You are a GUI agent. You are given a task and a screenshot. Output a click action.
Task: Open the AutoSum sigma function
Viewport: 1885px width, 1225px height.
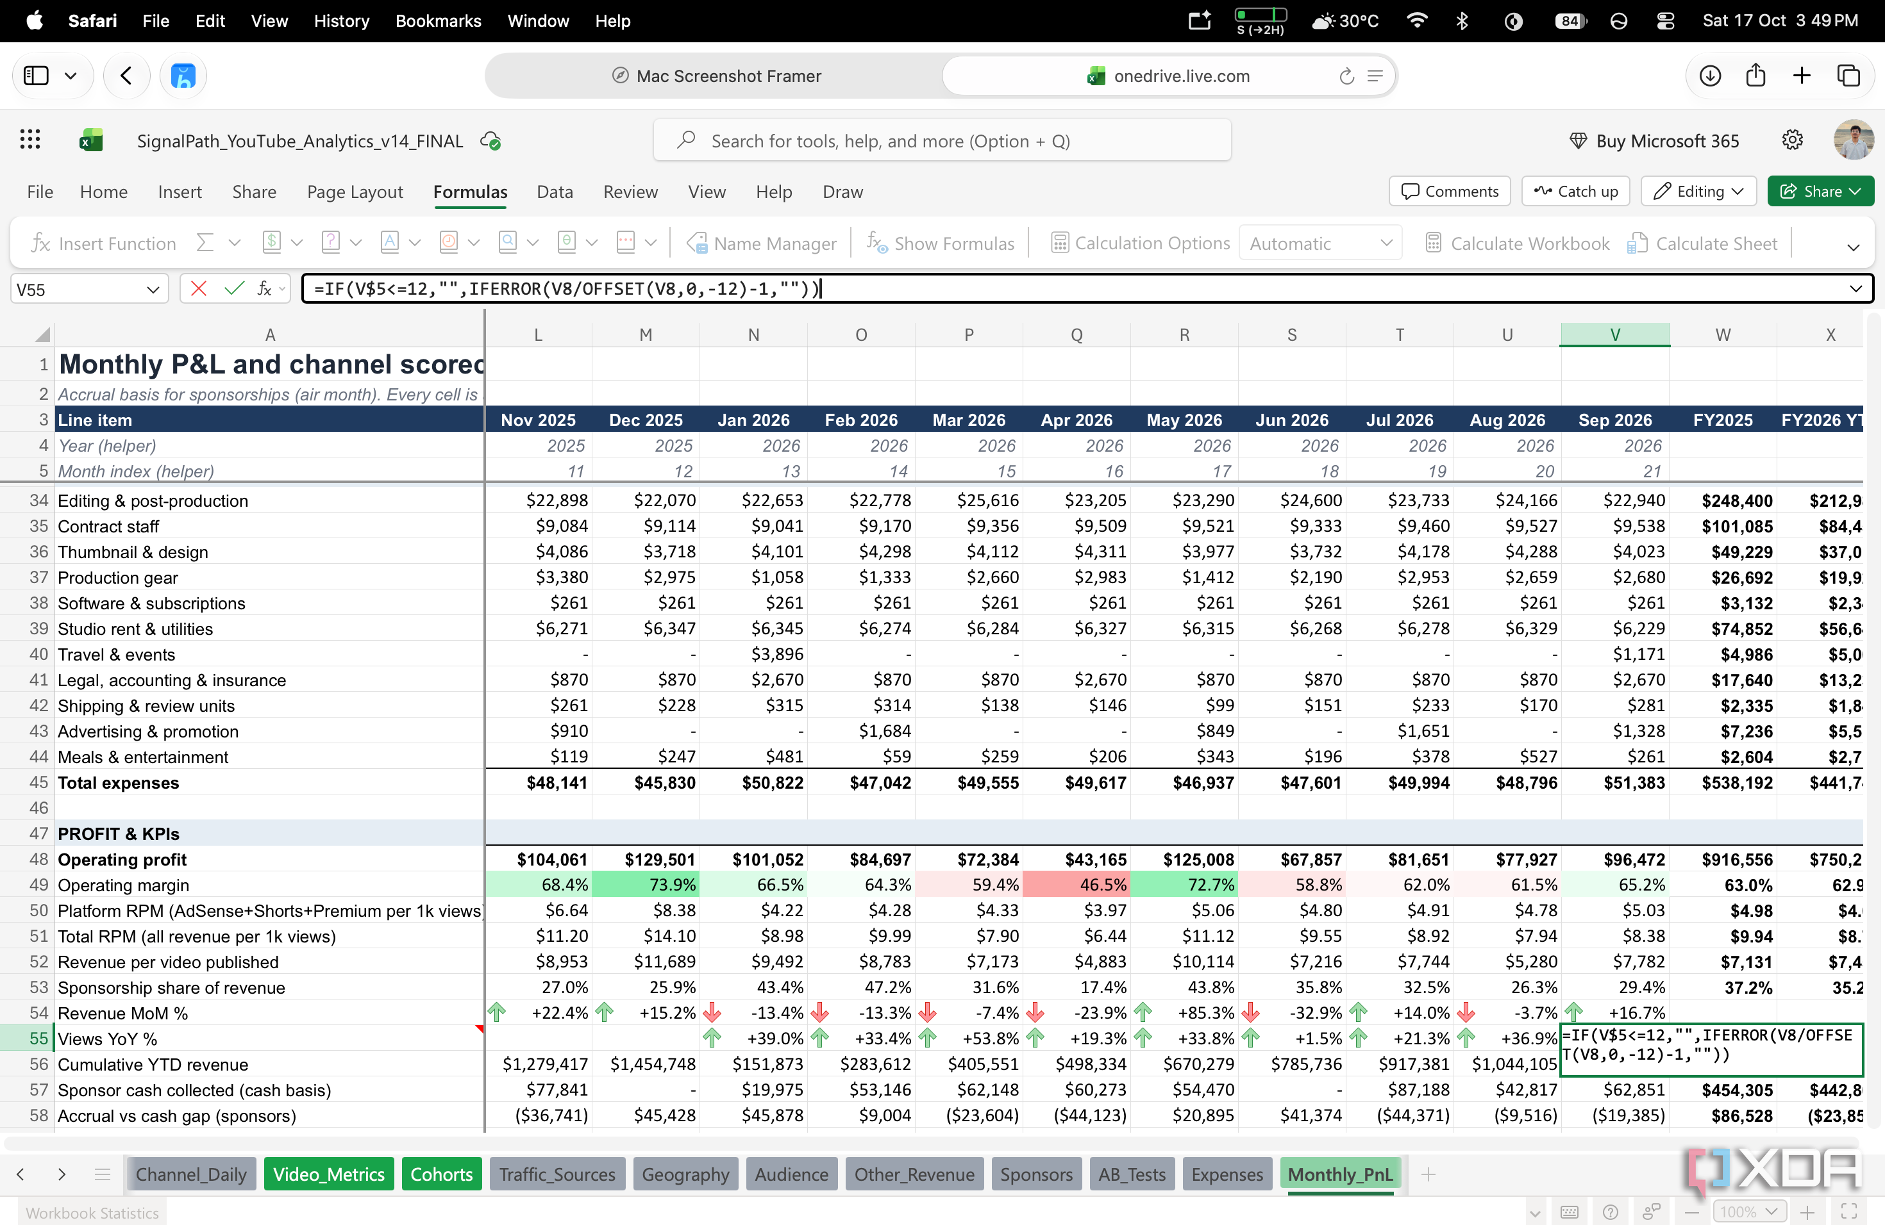[x=205, y=243]
